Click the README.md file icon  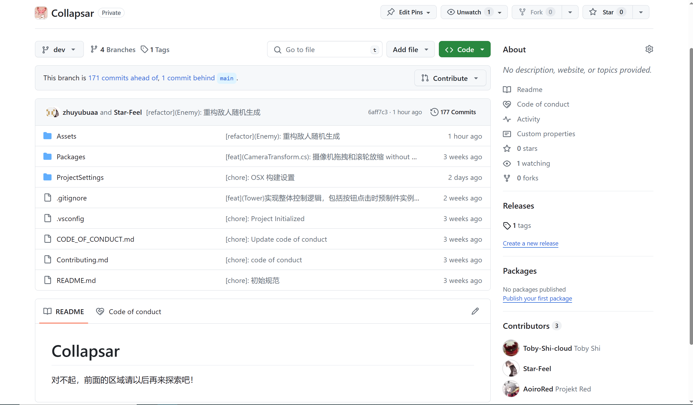pyautogui.click(x=47, y=280)
